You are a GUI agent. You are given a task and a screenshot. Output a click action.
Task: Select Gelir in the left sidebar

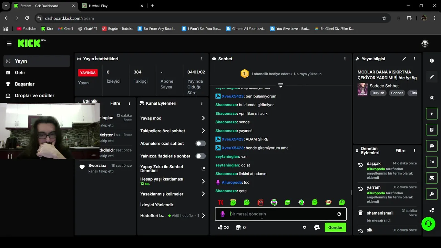tap(37, 72)
